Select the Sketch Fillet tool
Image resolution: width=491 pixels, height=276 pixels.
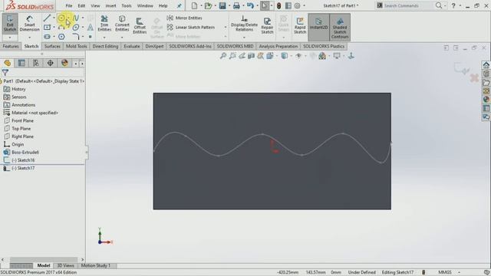(x=76, y=37)
